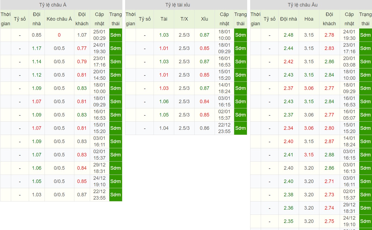Click 'Tỷ số' header in tài xỉu table
Screen dimensions: 372x230
coord(145,19)
